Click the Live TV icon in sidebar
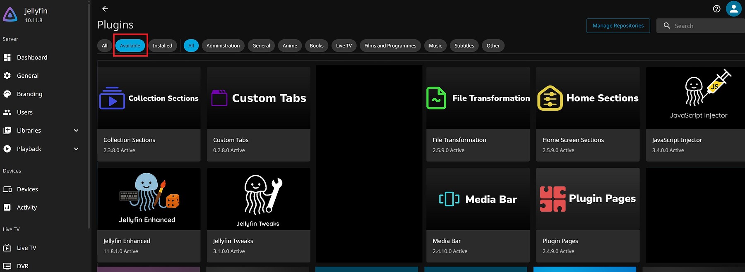Screen dimensions: 745x272 7,248
